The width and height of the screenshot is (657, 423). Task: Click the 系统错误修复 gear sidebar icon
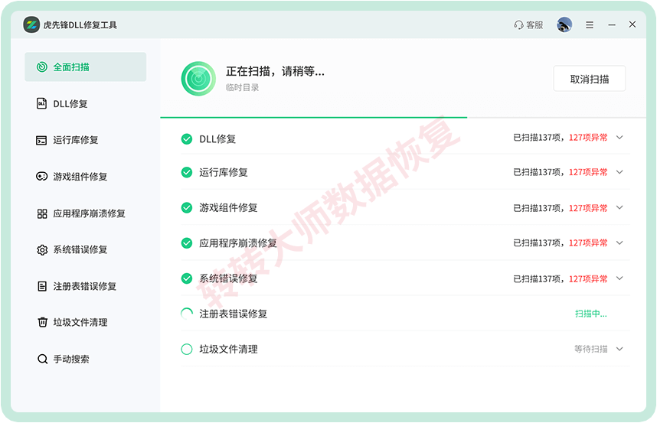(42, 250)
